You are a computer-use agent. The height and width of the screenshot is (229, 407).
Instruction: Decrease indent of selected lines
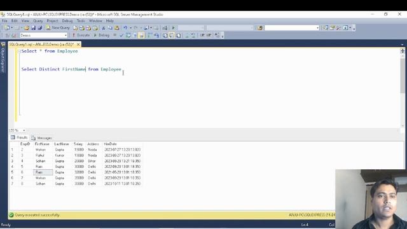pyautogui.click(x=202, y=36)
